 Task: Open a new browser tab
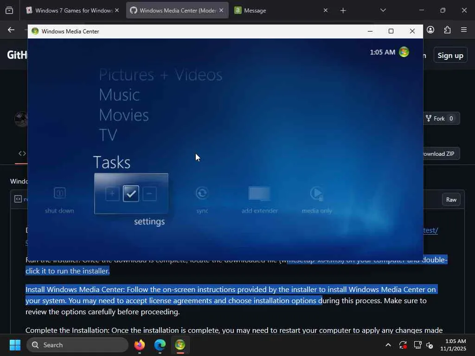pyautogui.click(x=343, y=11)
